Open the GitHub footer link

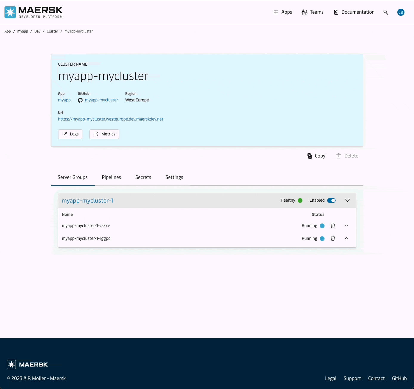(399, 379)
